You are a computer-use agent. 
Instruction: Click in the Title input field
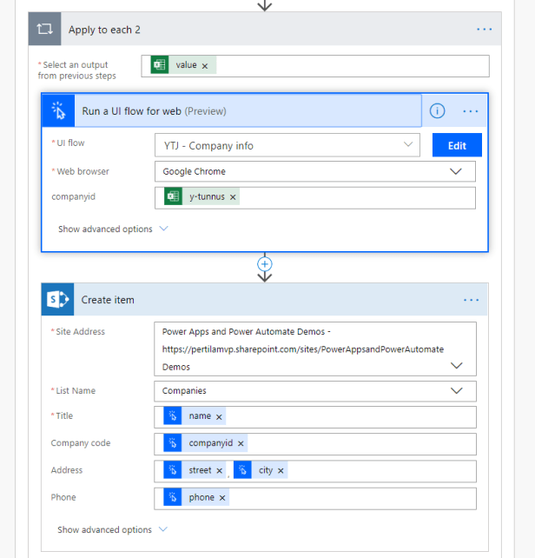315,417
